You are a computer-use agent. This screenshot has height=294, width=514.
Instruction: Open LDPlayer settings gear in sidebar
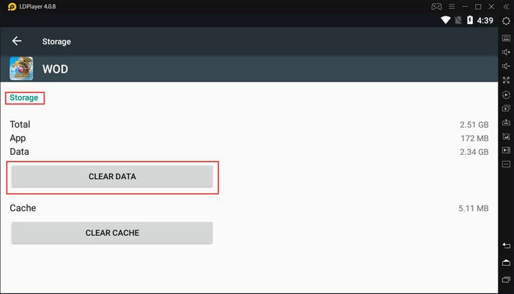pos(506,21)
